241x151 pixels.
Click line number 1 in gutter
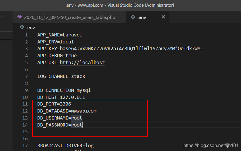coord(26,35)
